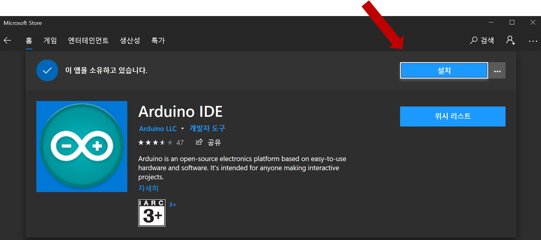Select the 생산성 tab
The height and width of the screenshot is (240, 541).
pyautogui.click(x=130, y=41)
